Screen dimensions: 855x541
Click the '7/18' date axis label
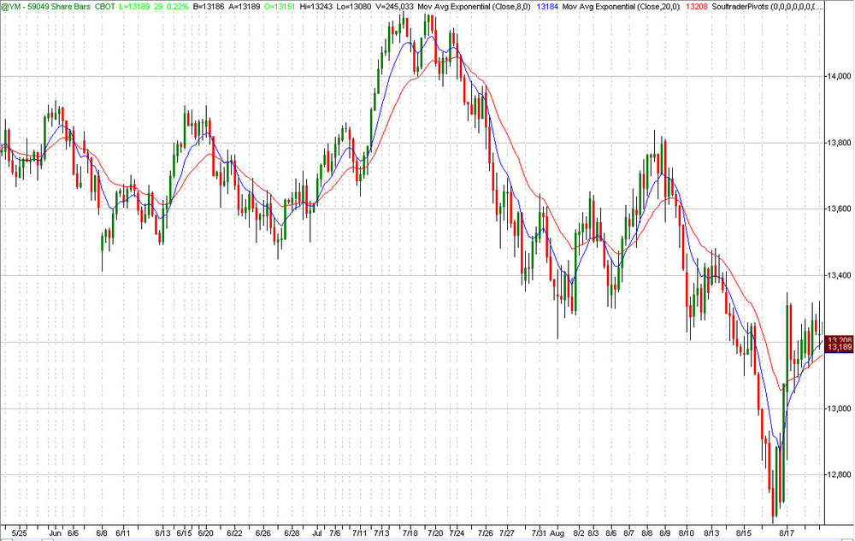click(410, 532)
